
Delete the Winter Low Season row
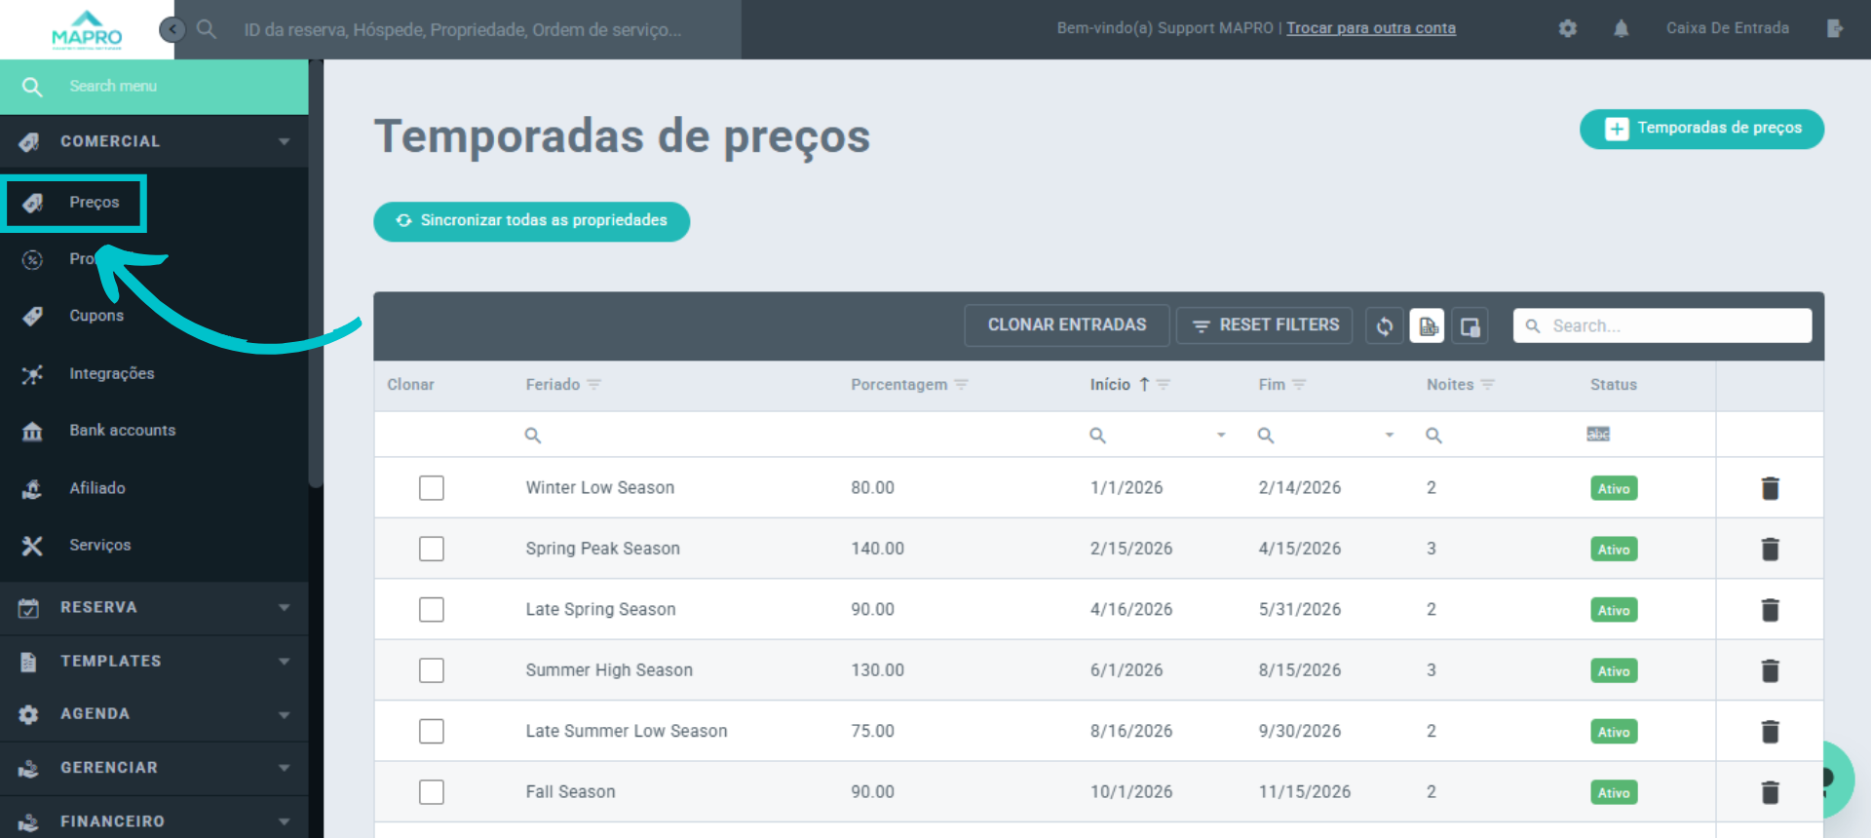(x=1770, y=488)
